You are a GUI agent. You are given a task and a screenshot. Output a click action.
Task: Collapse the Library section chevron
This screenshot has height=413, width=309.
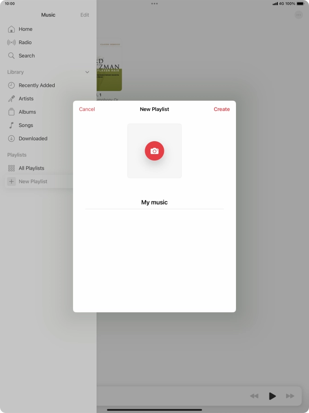[x=87, y=72]
